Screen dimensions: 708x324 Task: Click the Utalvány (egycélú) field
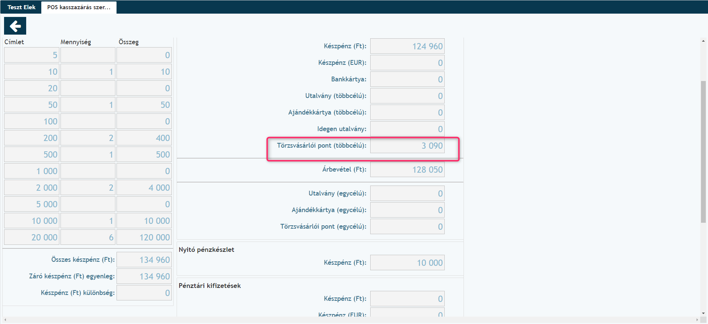407,194
